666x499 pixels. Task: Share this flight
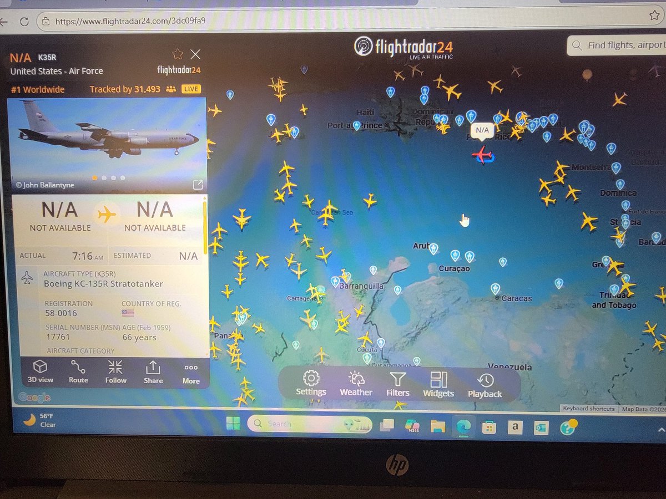(x=153, y=372)
